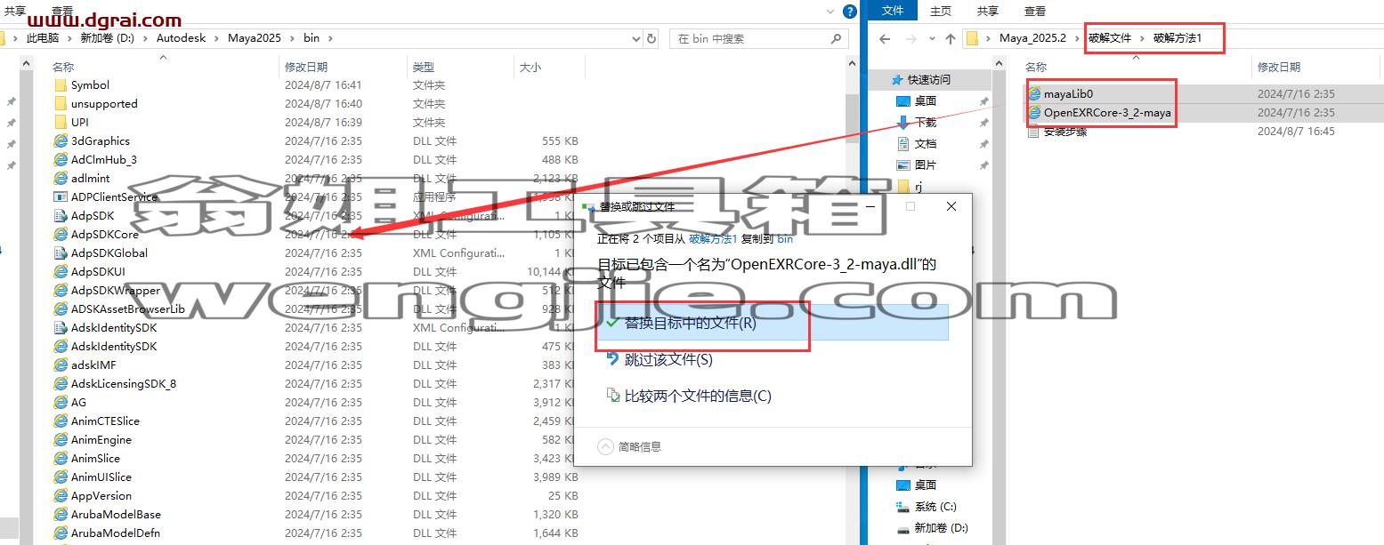The height and width of the screenshot is (545, 1384).
Task: Open 桌面 under quick access
Action: pos(926,100)
